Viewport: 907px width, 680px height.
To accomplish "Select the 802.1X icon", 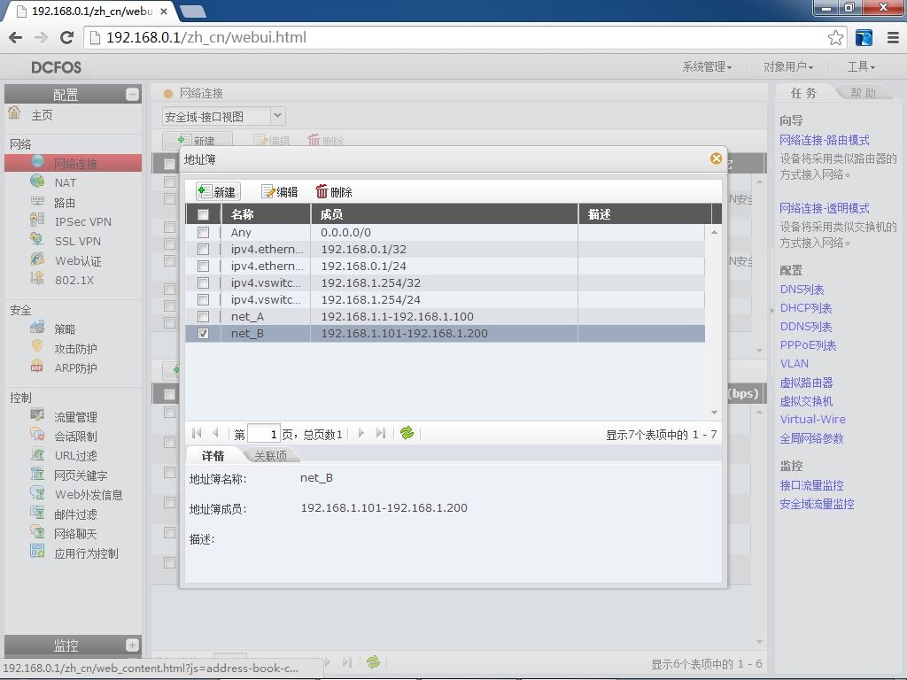I will coord(37,279).
